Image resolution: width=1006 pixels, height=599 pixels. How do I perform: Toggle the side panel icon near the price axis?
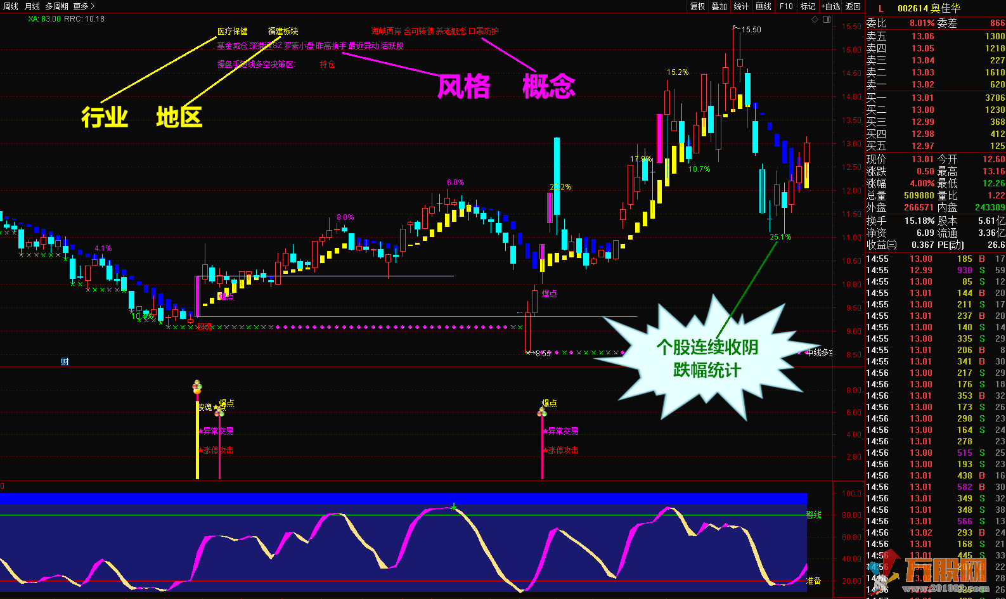pyautogui.click(x=827, y=20)
